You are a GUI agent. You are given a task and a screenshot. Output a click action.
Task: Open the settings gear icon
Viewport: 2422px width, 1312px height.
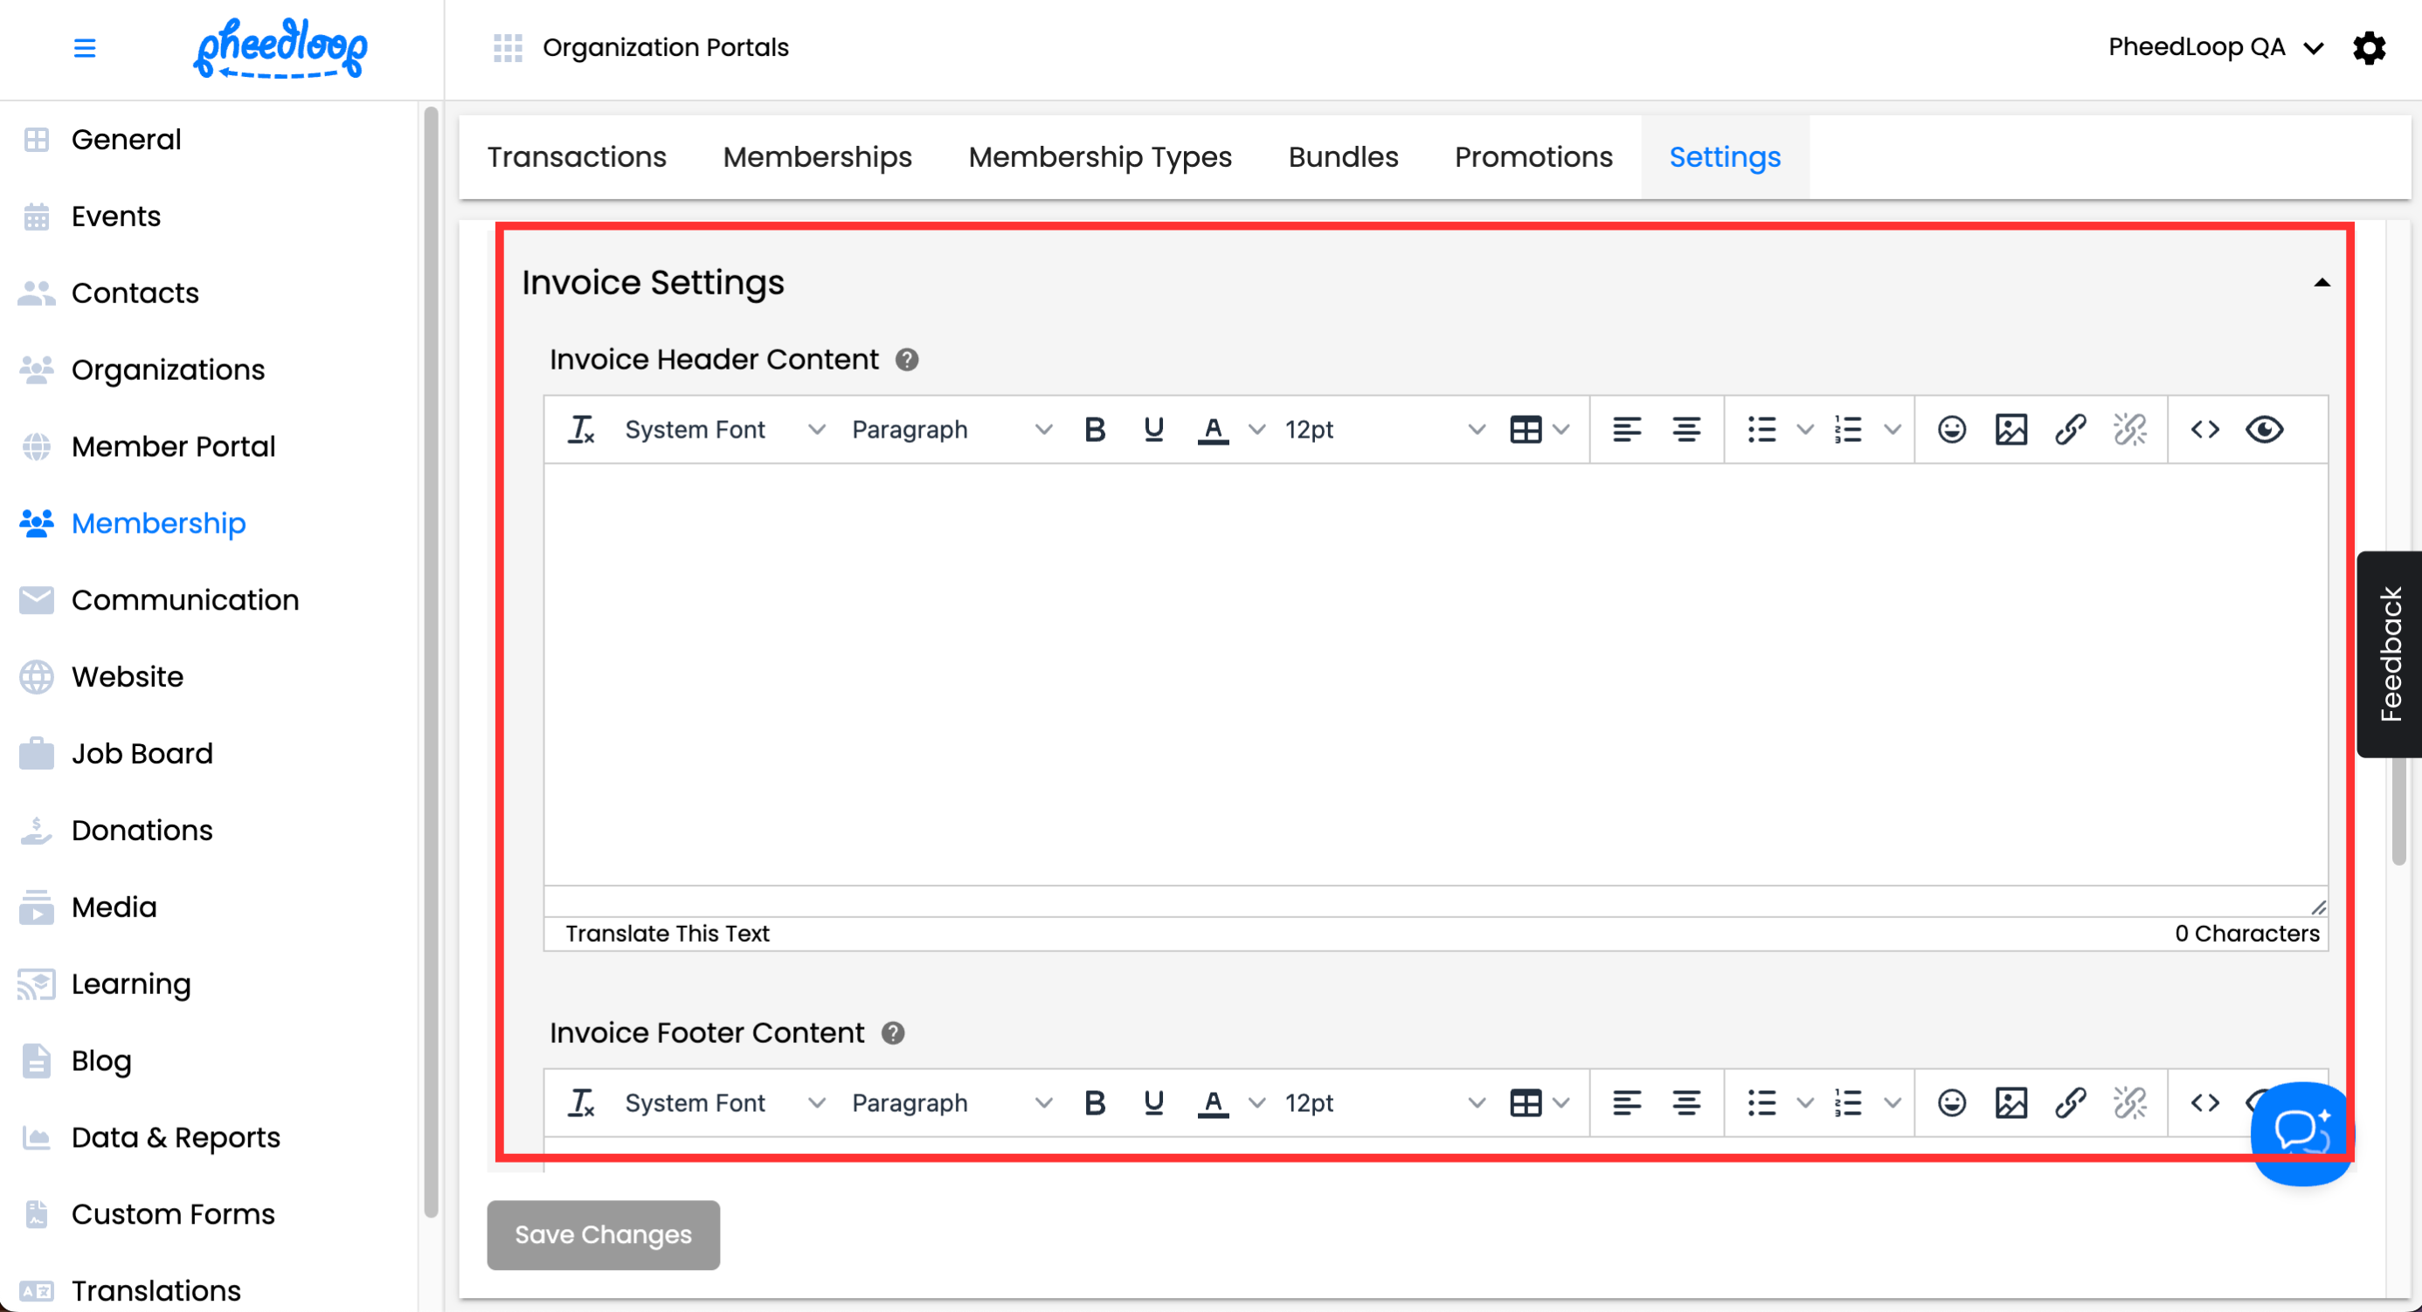point(2370,47)
